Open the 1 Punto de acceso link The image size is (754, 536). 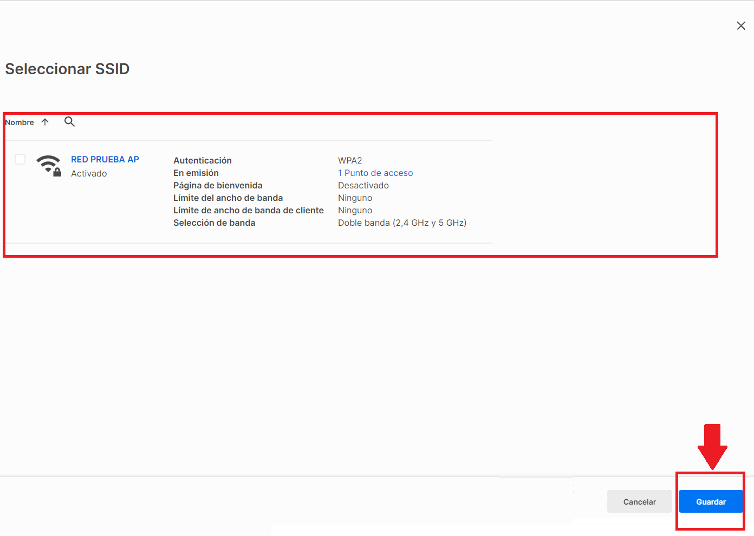375,173
